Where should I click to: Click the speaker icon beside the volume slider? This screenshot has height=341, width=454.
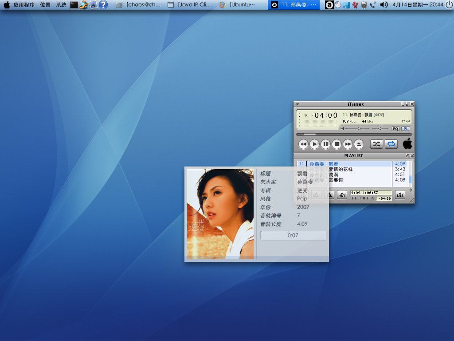click(x=343, y=128)
